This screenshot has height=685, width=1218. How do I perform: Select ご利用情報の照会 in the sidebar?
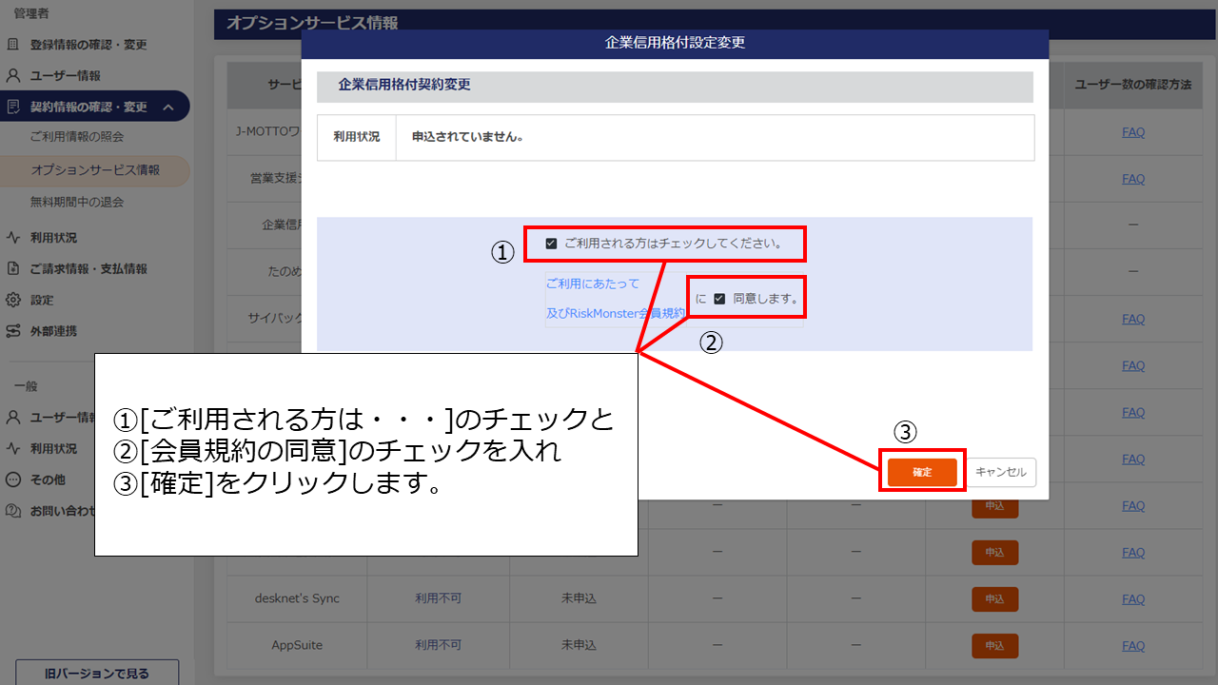(x=77, y=137)
